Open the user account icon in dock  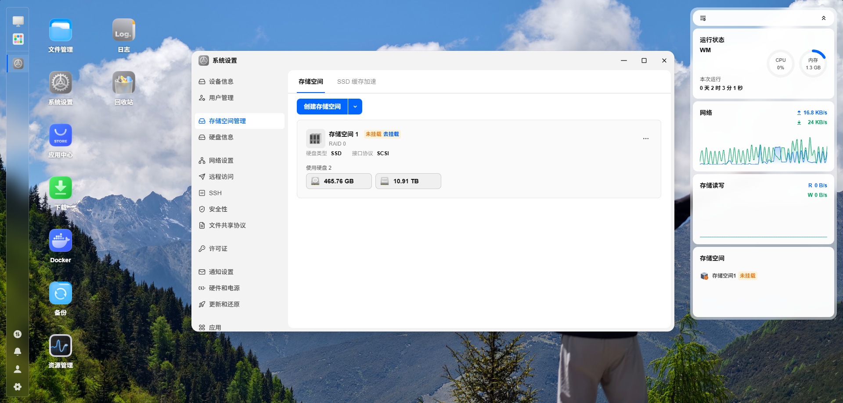18,369
